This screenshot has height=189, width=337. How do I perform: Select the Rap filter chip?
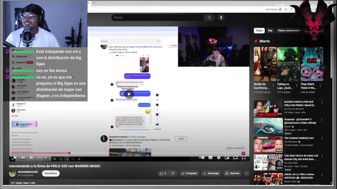(x=270, y=30)
